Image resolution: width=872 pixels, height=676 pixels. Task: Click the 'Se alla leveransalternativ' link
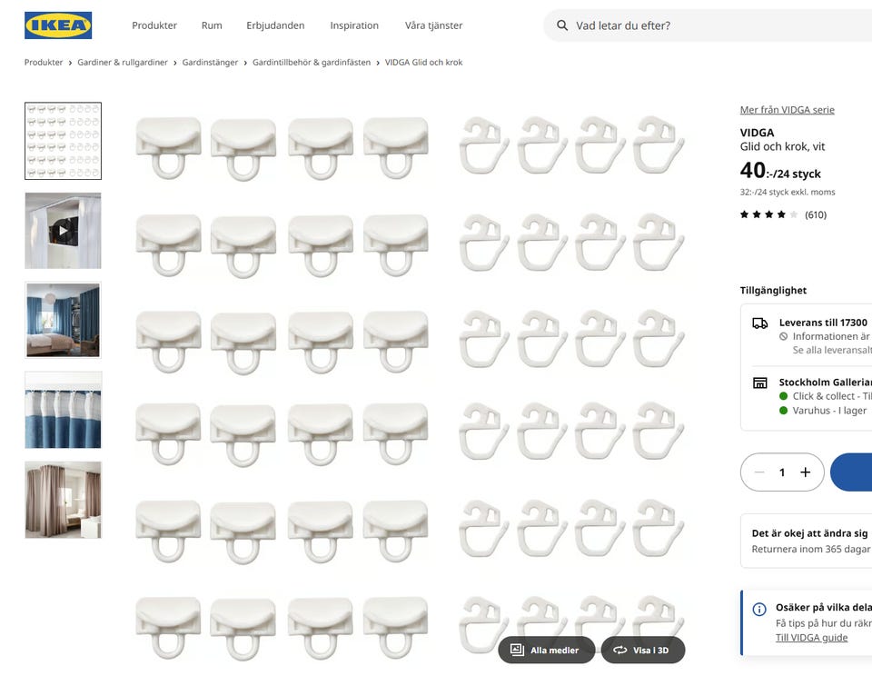(x=832, y=350)
